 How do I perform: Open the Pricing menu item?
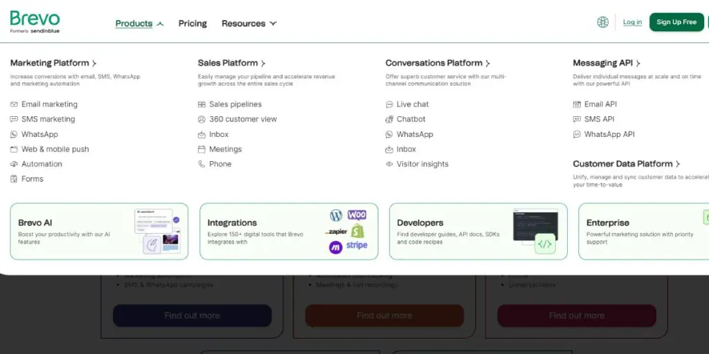192,24
